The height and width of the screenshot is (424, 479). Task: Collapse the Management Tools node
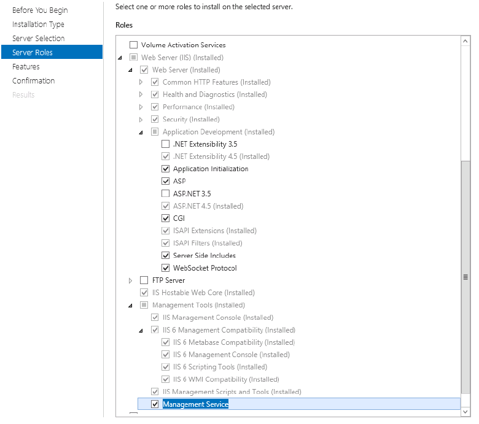(130, 306)
